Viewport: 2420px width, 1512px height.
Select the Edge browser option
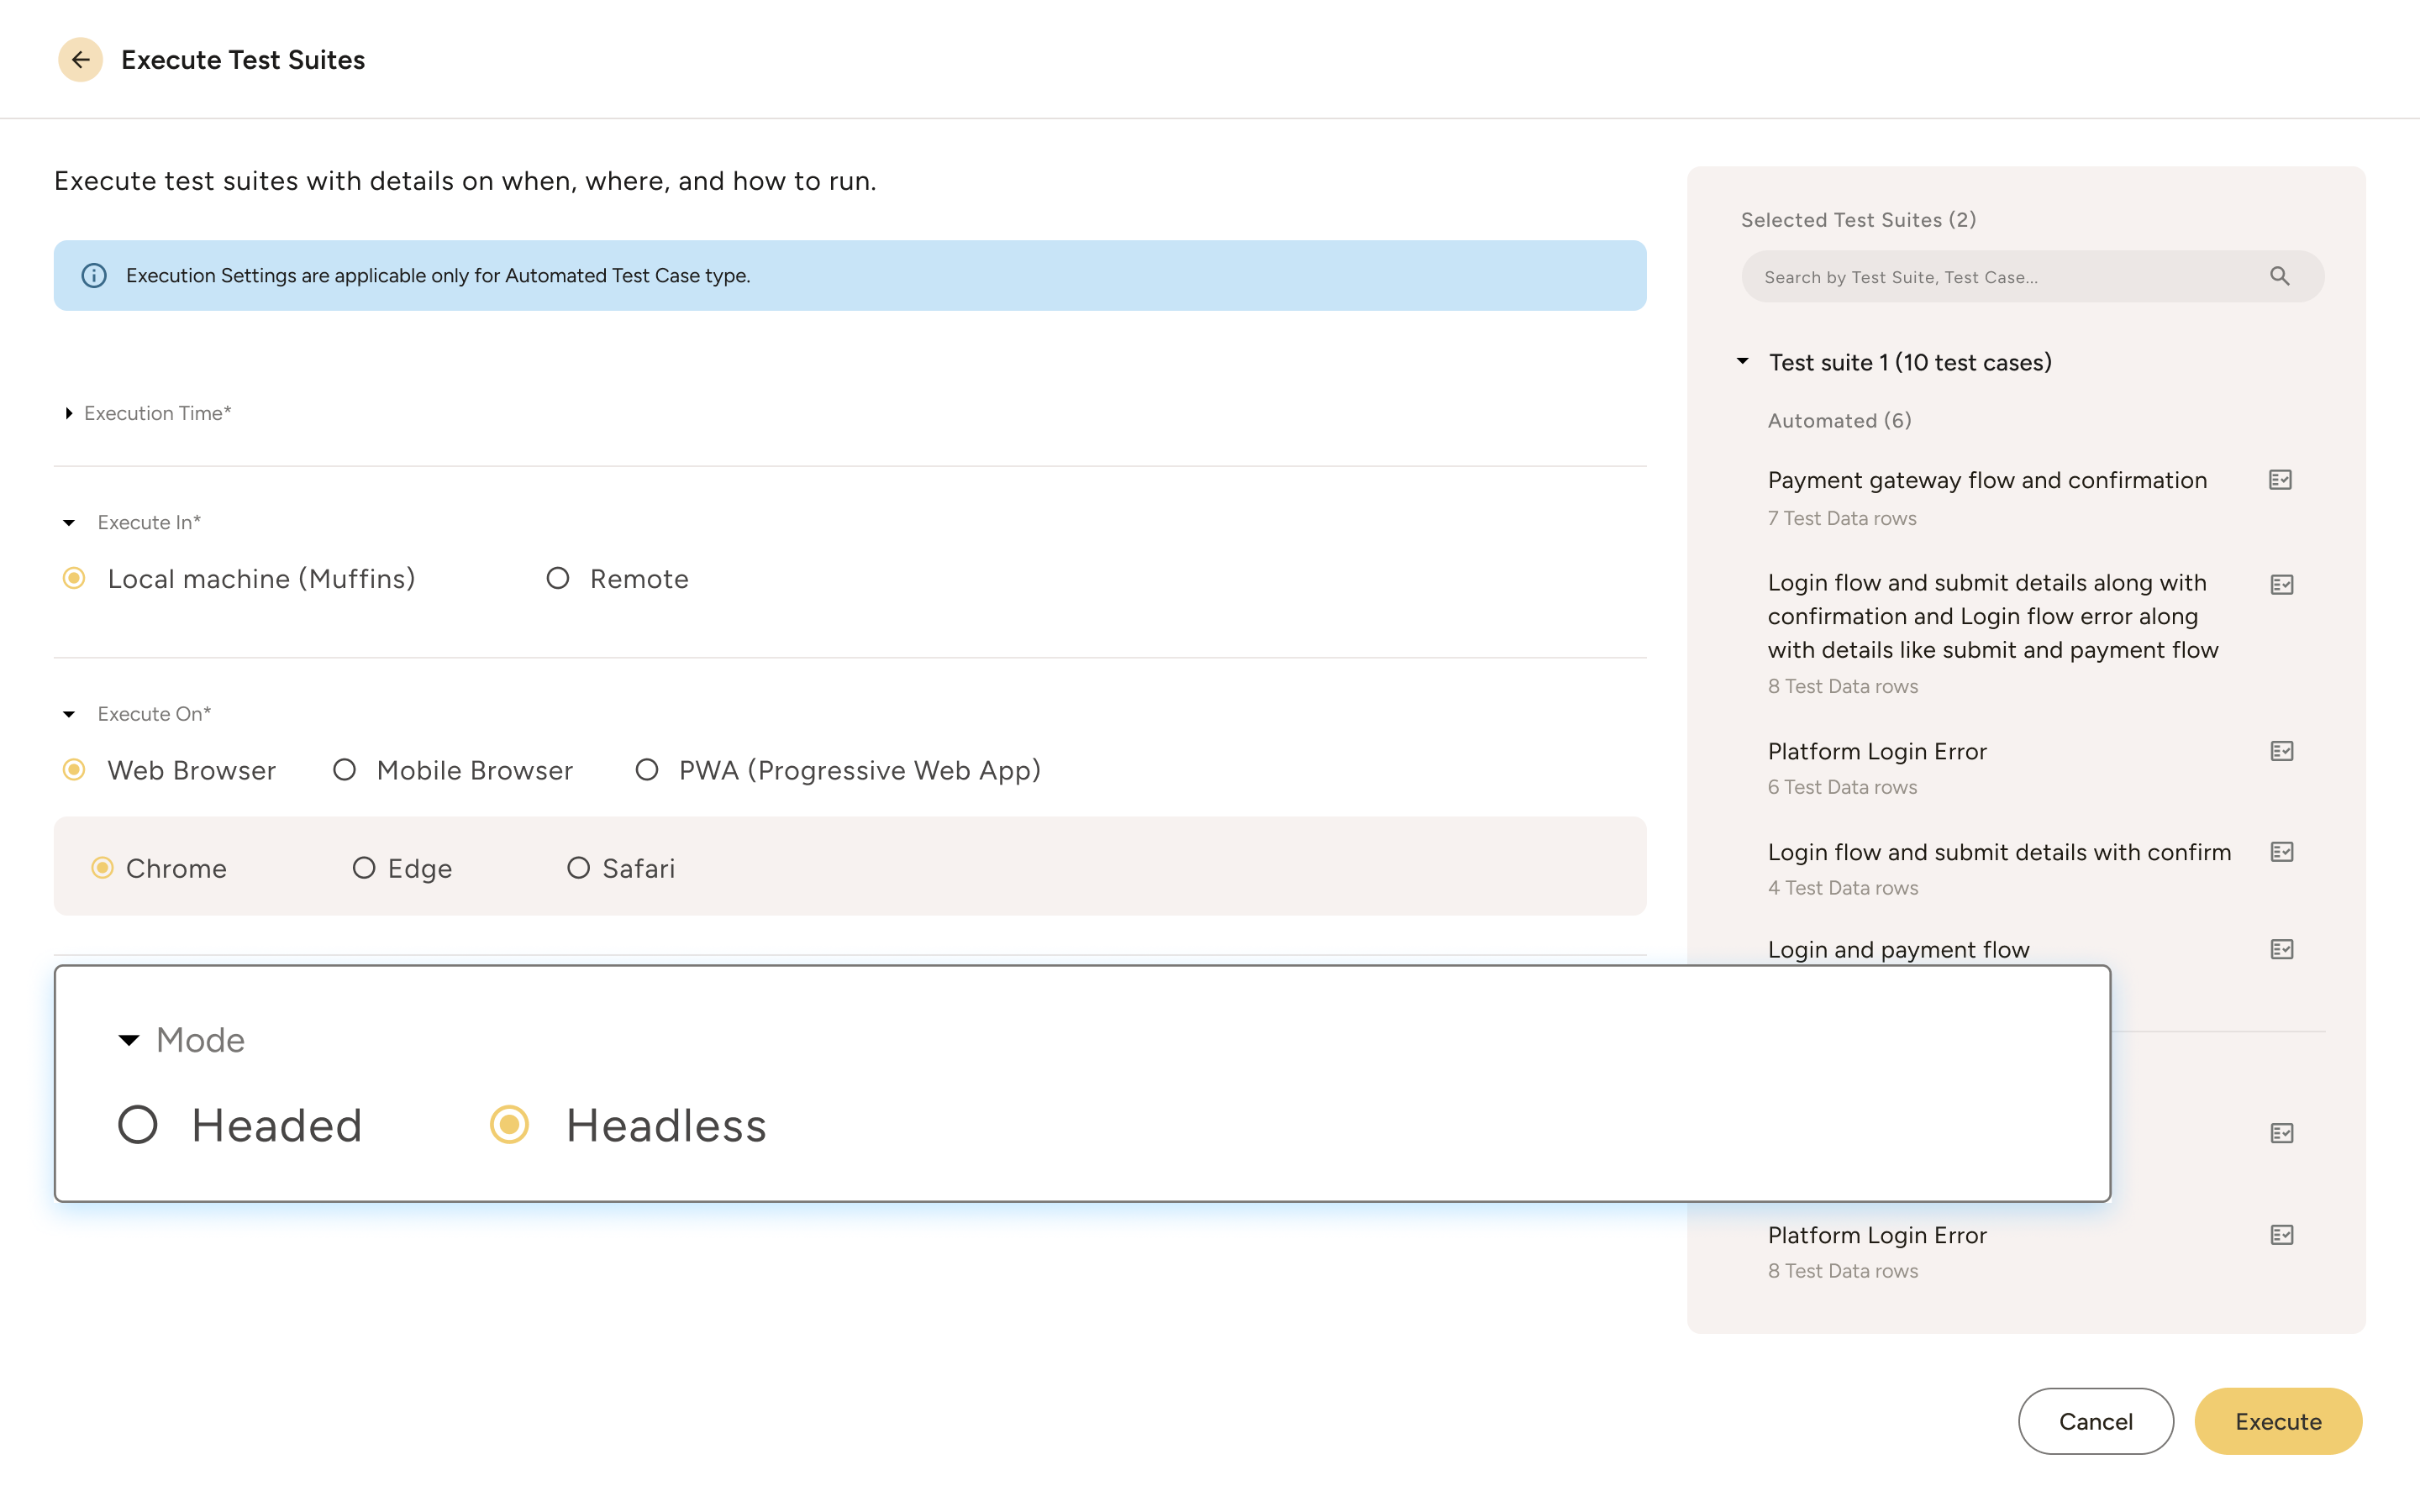364,868
